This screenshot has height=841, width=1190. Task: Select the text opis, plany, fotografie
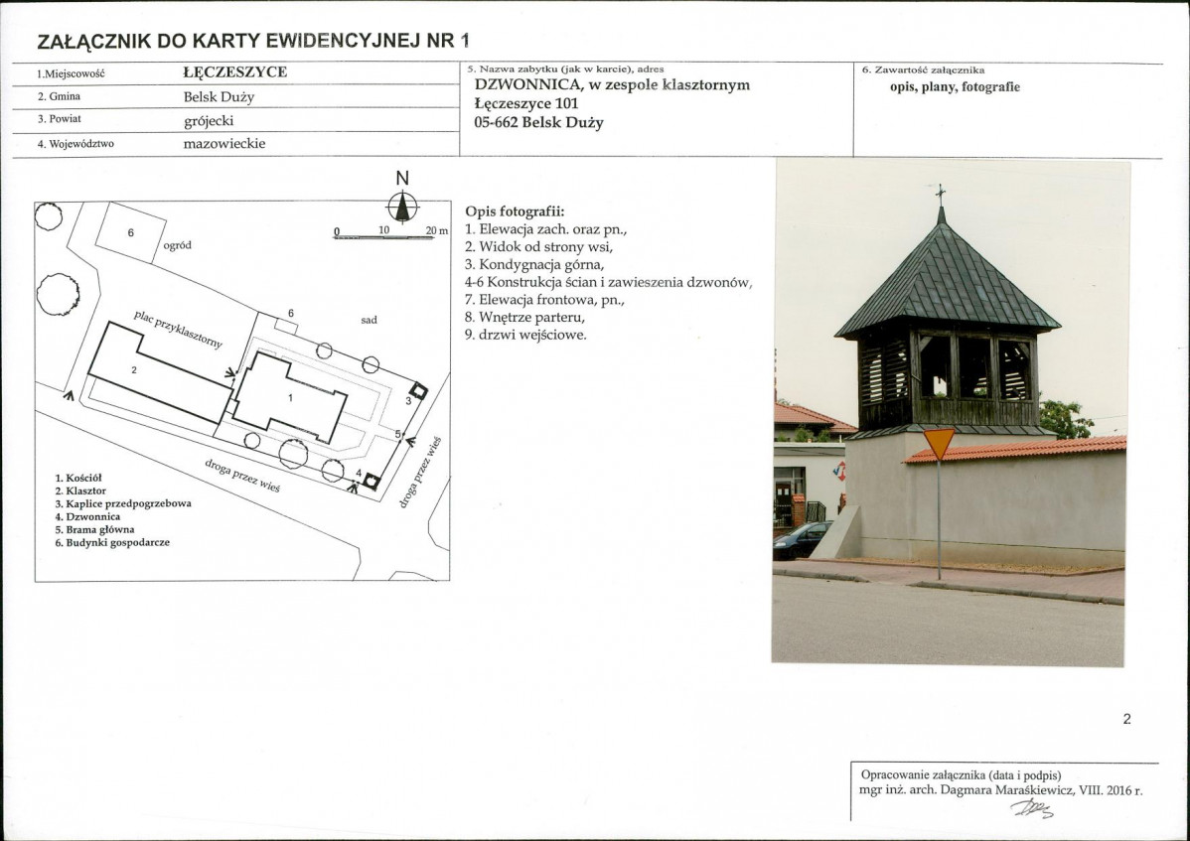(955, 87)
